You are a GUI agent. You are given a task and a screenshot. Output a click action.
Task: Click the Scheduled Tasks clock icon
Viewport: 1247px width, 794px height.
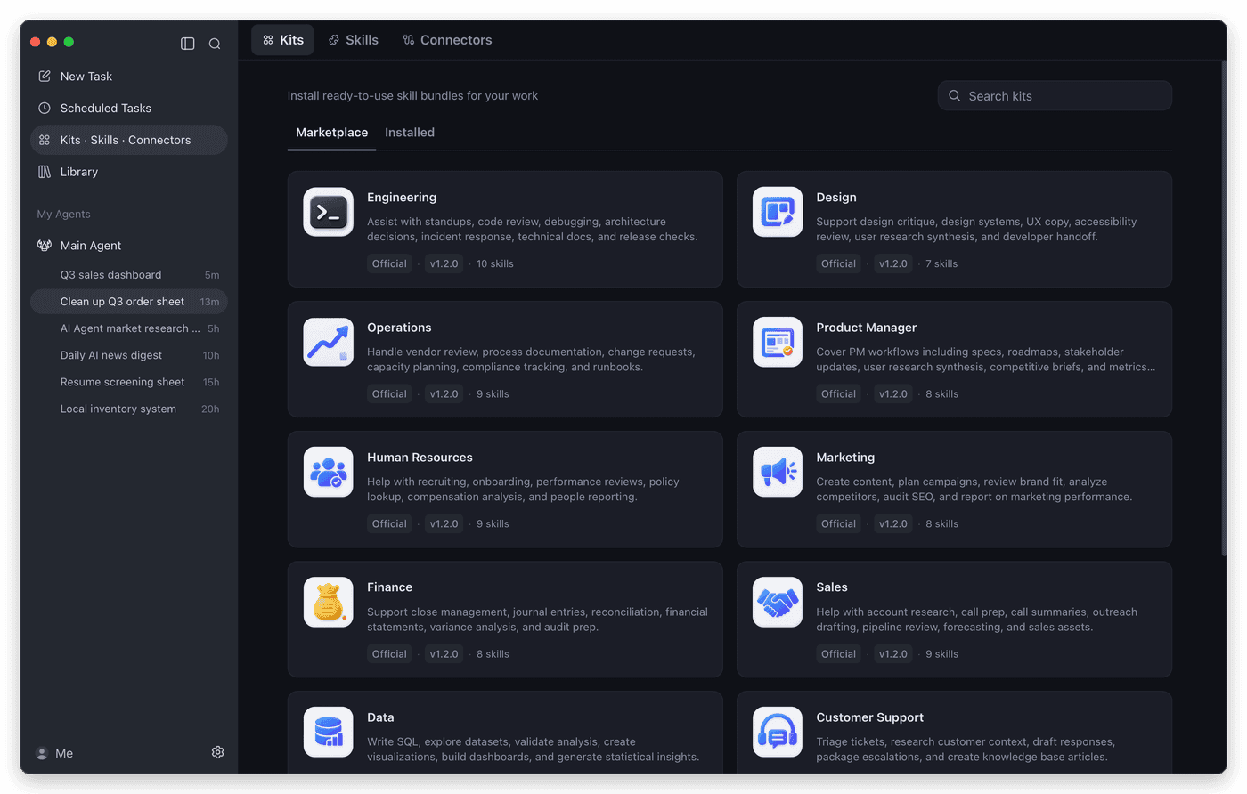click(x=45, y=109)
